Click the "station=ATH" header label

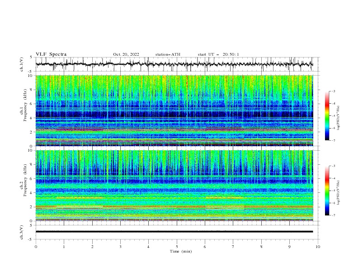pos(168,54)
